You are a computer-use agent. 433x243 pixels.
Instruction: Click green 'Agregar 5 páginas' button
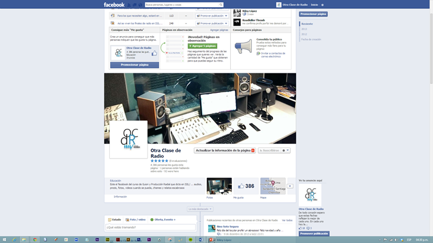[202, 46]
